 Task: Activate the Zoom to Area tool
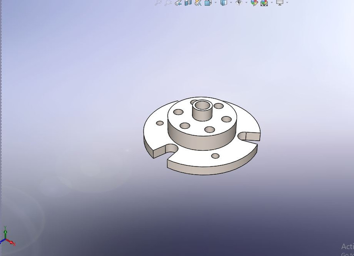tap(168, 3)
